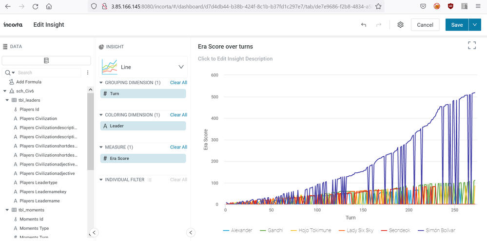Bookmark this page with star icon

378,7
